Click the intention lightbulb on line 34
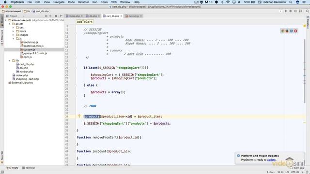This screenshot has height=174, width=310. point(79,116)
